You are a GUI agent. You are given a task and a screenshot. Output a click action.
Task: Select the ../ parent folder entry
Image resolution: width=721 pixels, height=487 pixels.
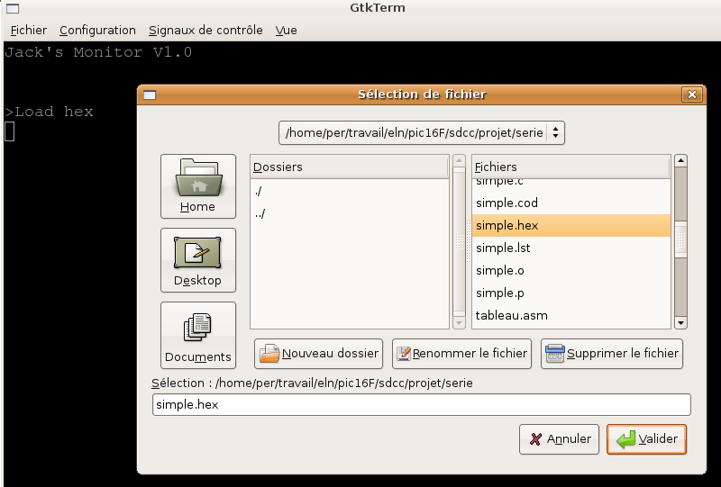click(350, 213)
